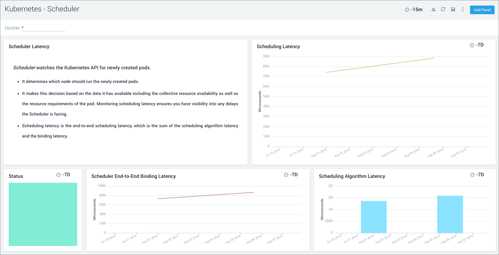Click the Add Panel button
This screenshot has height=255, width=499.
[482, 10]
